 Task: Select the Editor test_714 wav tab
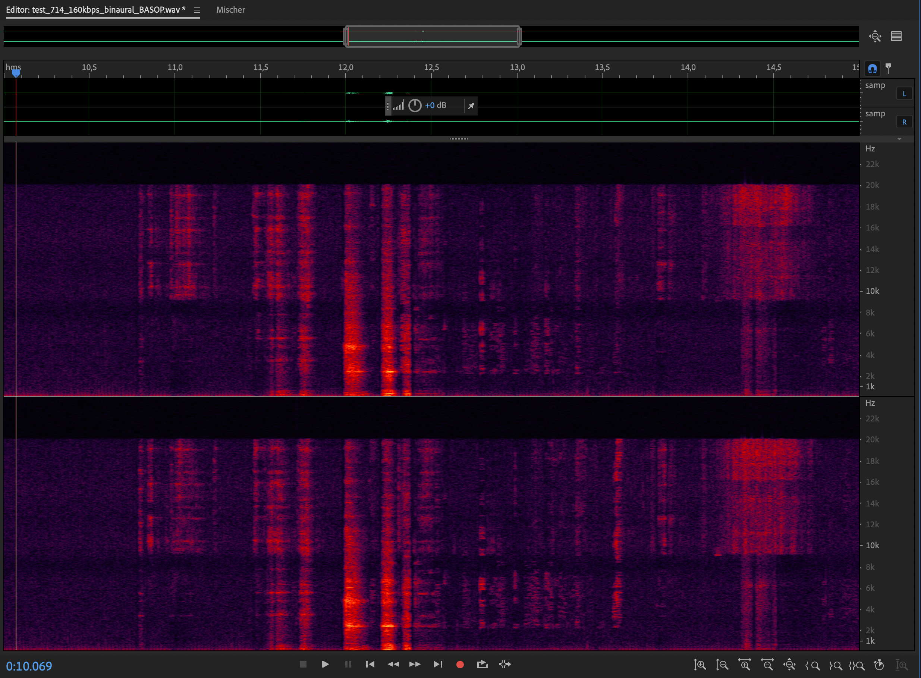95,10
